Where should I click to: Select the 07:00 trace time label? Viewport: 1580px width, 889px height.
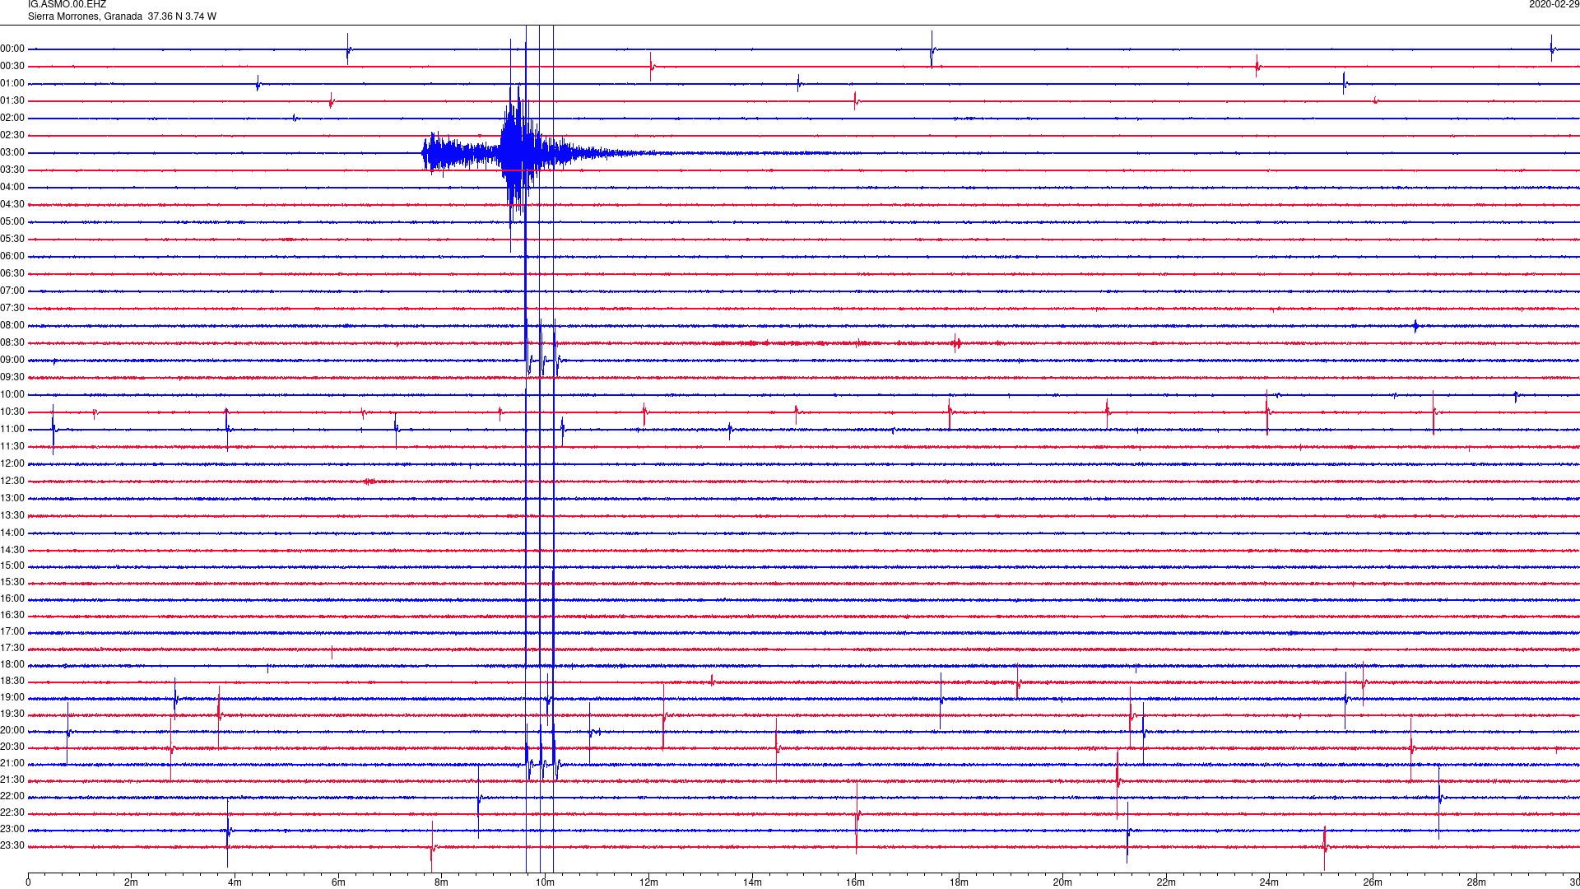12,291
